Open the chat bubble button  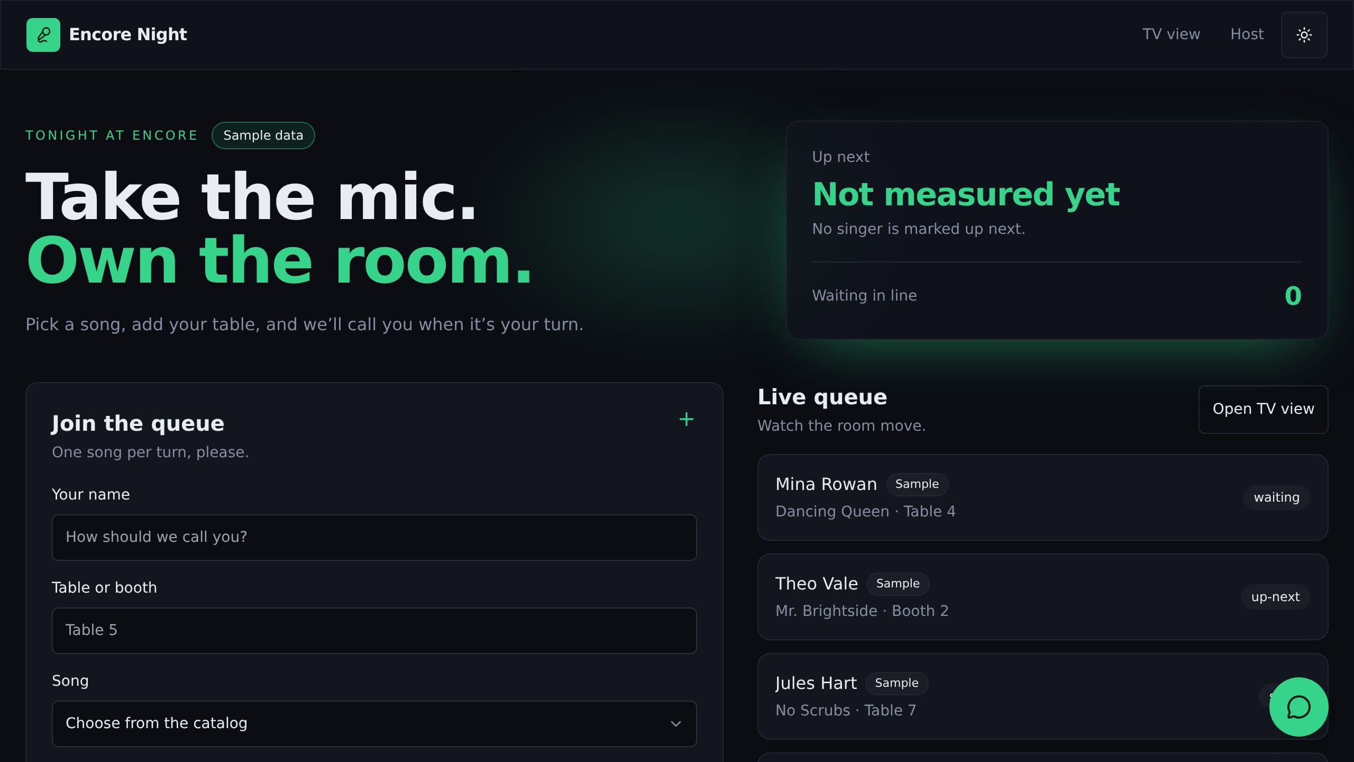click(1298, 706)
